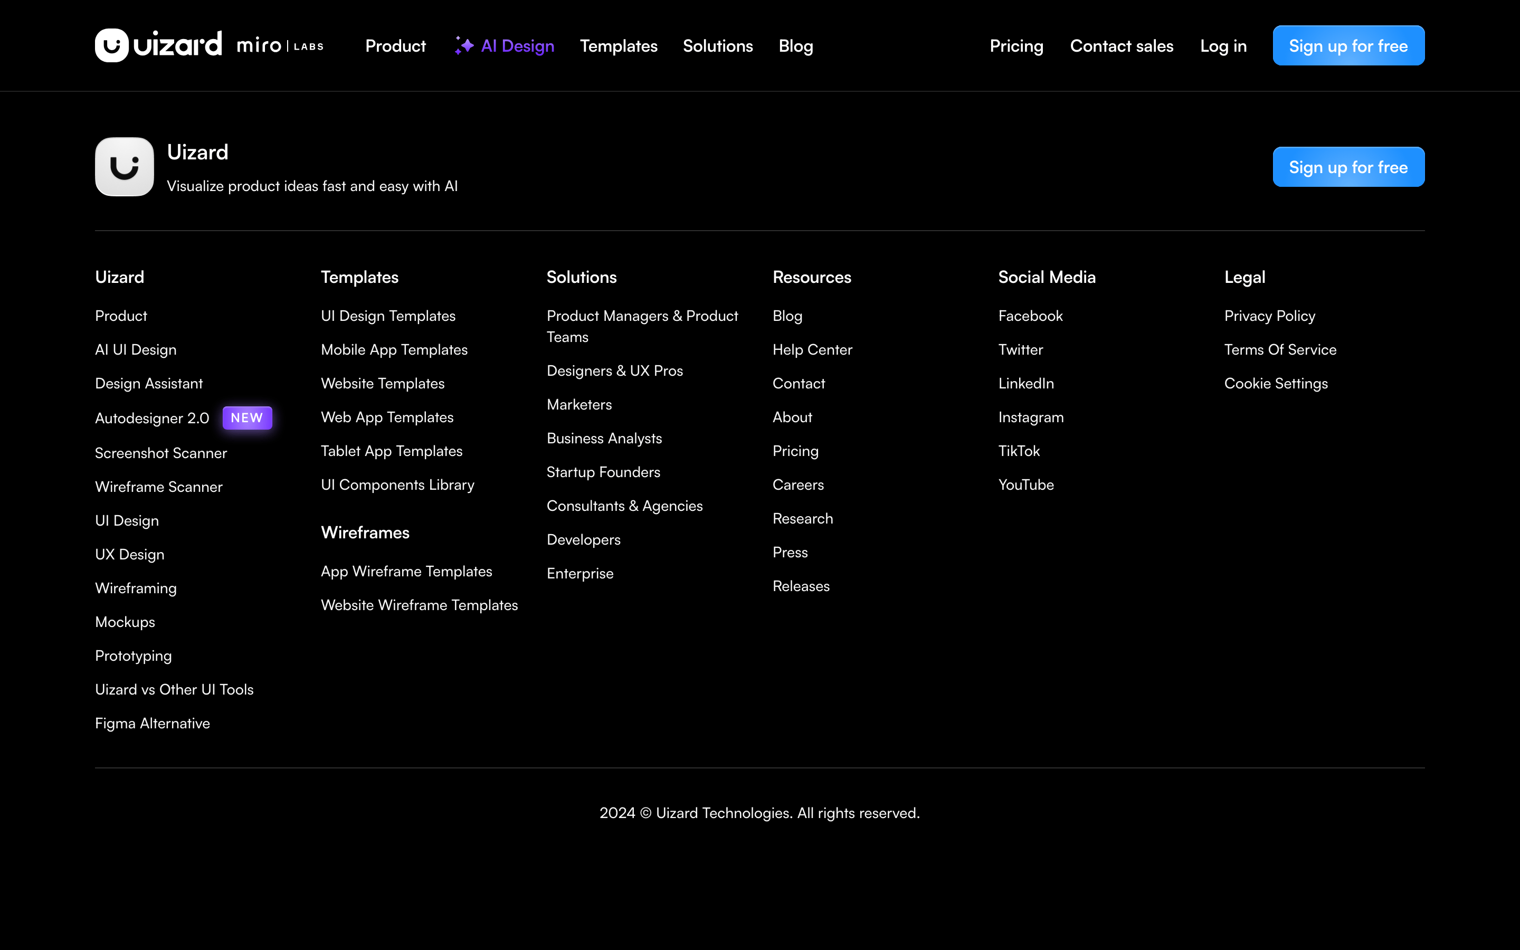Image resolution: width=1520 pixels, height=950 pixels.
Task: Open the Design Assistant link
Action: 149,383
